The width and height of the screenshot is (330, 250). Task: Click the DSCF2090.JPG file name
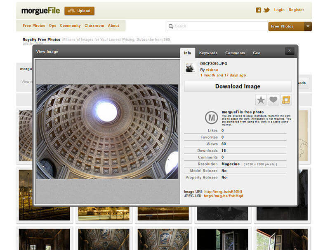214,64
